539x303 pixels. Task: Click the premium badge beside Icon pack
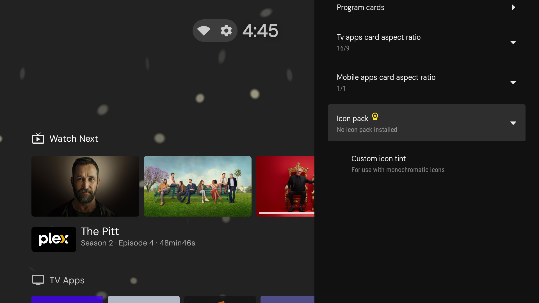pos(375,116)
